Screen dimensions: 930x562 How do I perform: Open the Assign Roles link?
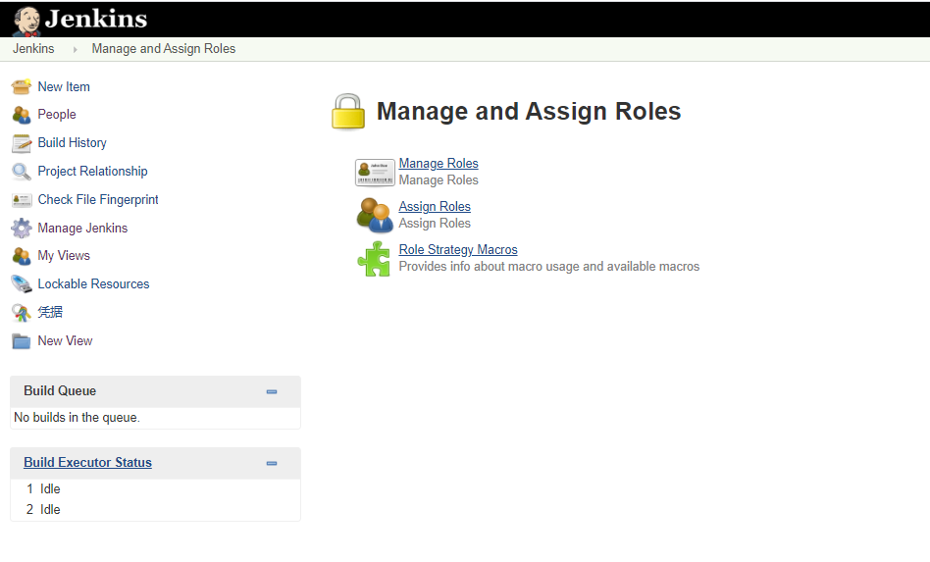click(435, 207)
